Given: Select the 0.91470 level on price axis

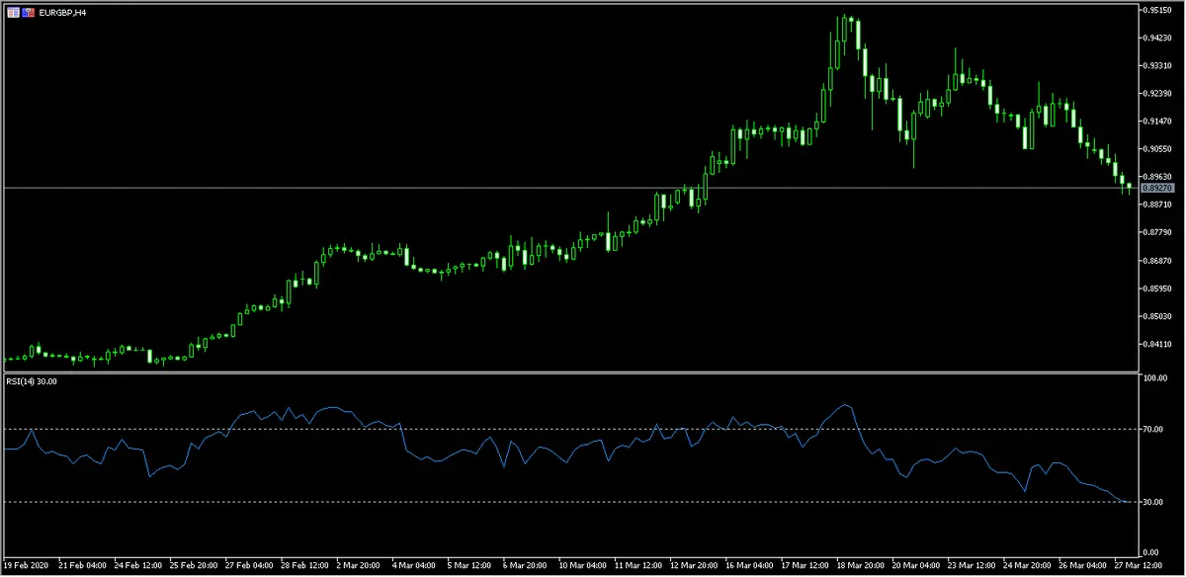Looking at the screenshot, I should [x=1157, y=121].
